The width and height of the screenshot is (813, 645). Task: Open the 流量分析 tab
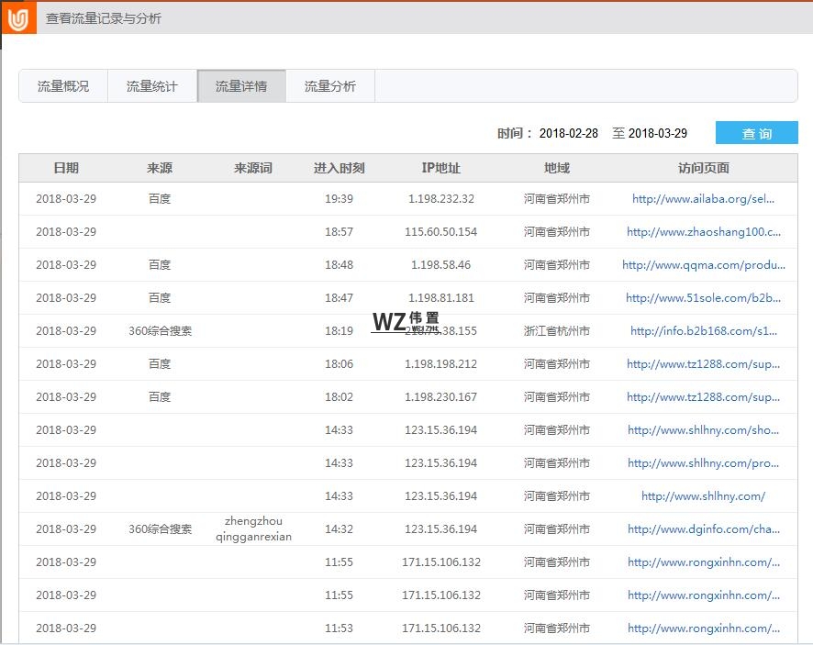(x=329, y=85)
